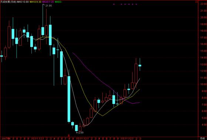
Task: Click the last purple dot marker at top
Action: [136, 4]
